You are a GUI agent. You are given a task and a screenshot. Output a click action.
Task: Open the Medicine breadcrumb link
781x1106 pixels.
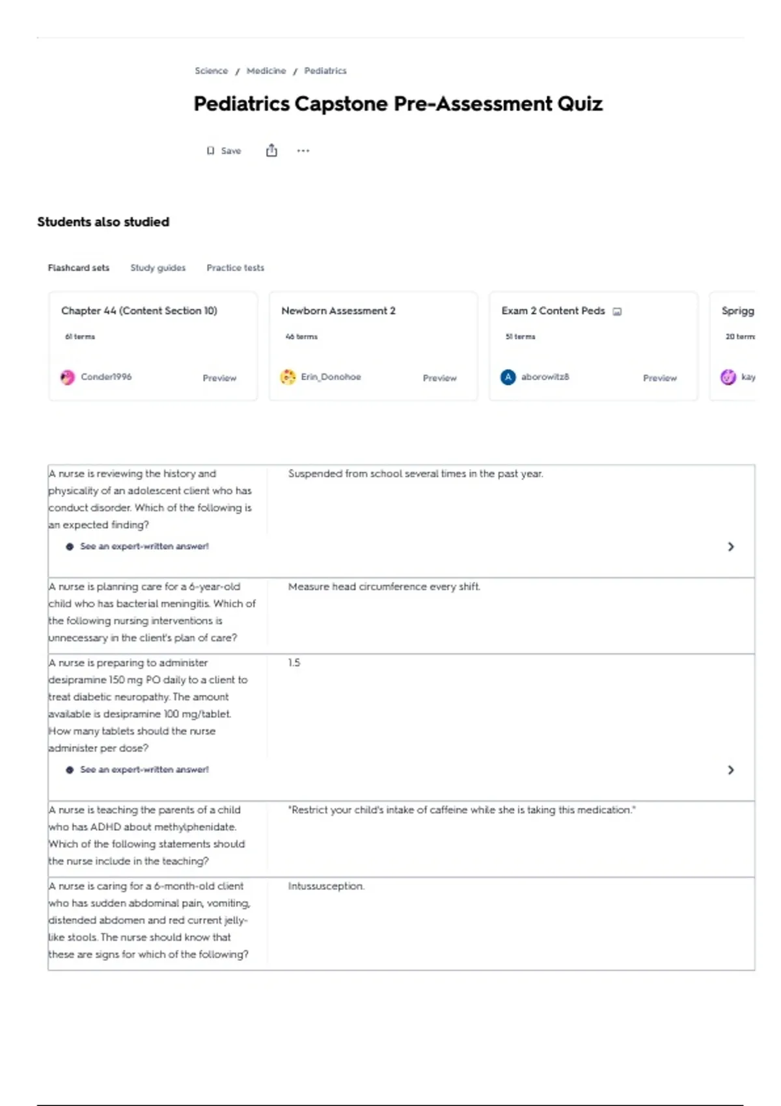pos(266,71)
